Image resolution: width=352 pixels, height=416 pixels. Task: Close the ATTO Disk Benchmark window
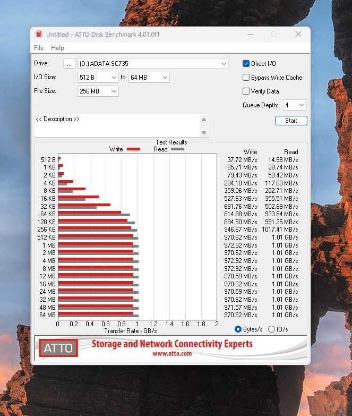click(298, 34)
